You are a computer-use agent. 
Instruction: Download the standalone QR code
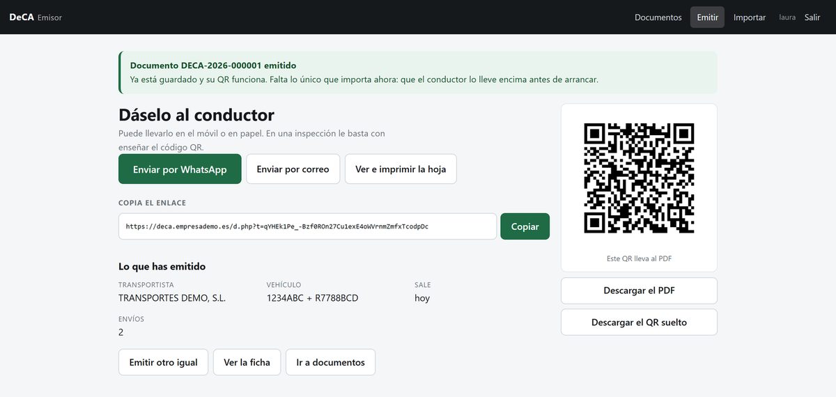click(639, 322)
